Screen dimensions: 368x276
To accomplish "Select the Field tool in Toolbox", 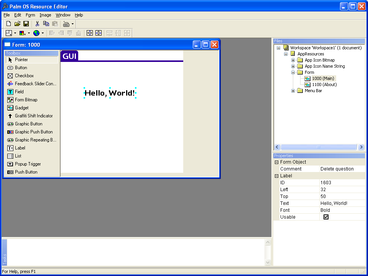I will 31,92.
